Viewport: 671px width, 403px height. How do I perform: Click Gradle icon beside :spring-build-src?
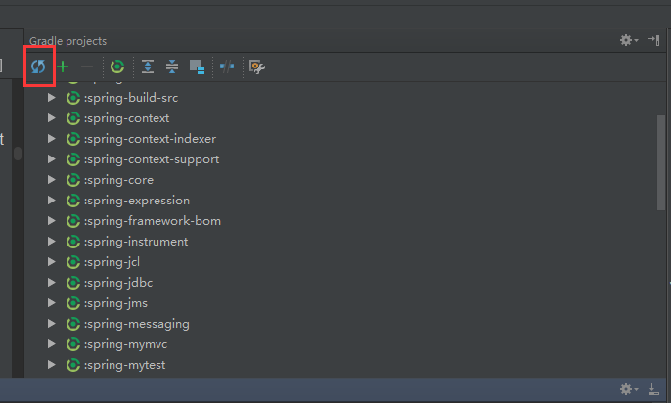coord(73,98)
